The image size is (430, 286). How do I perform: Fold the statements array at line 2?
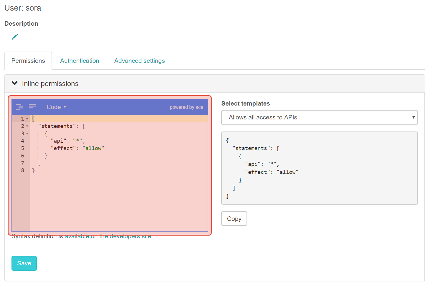(27, 126)
